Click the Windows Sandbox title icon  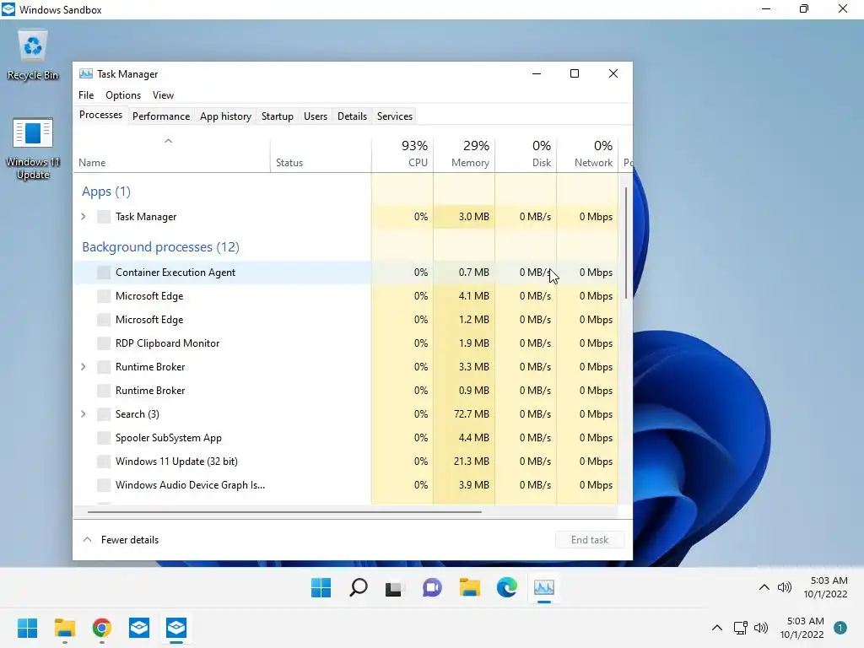coord(8,9)
